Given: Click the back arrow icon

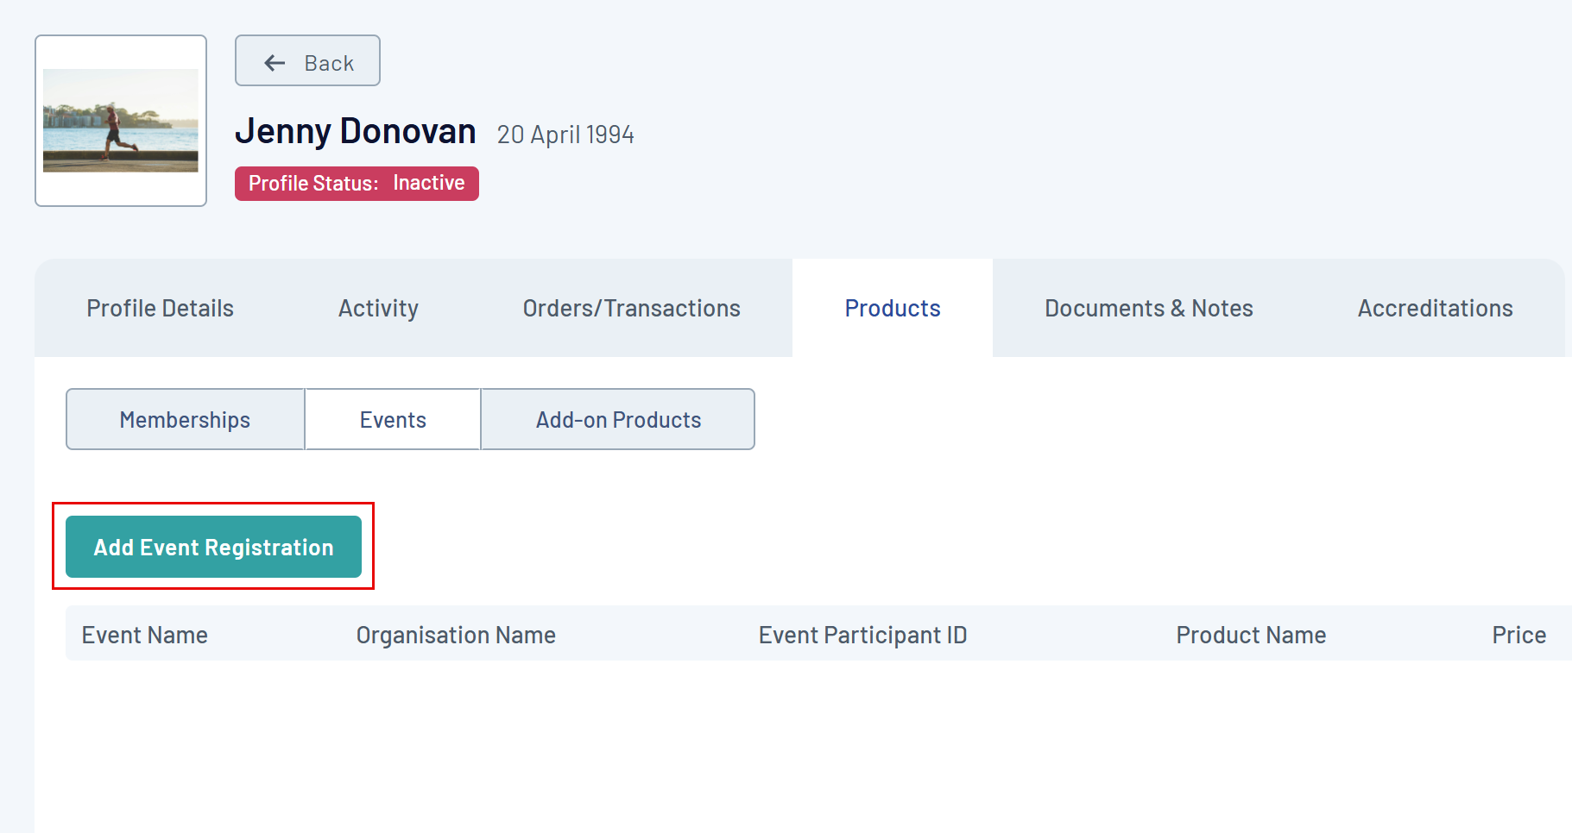Looking at the screenshot, I should tap(275, 63).
